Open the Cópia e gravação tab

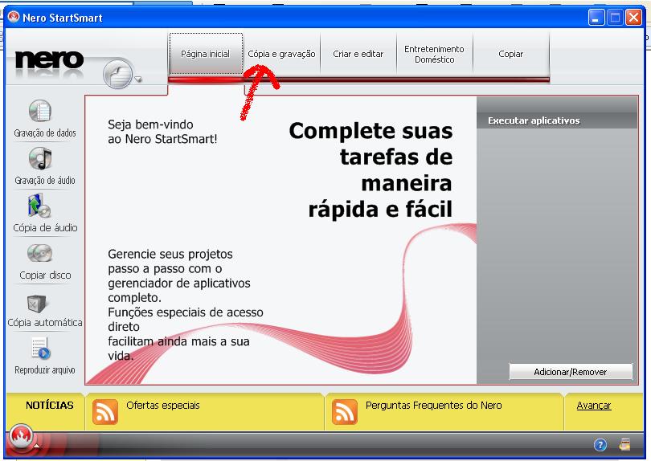(281, 54)
